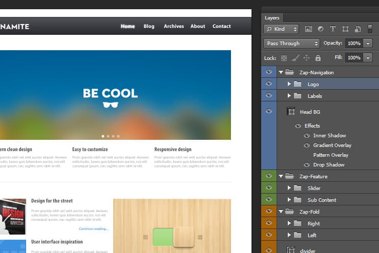Filter layers by pixel layer icon
The width and height of the screenshot is (379, 253).
pos(308,29)
